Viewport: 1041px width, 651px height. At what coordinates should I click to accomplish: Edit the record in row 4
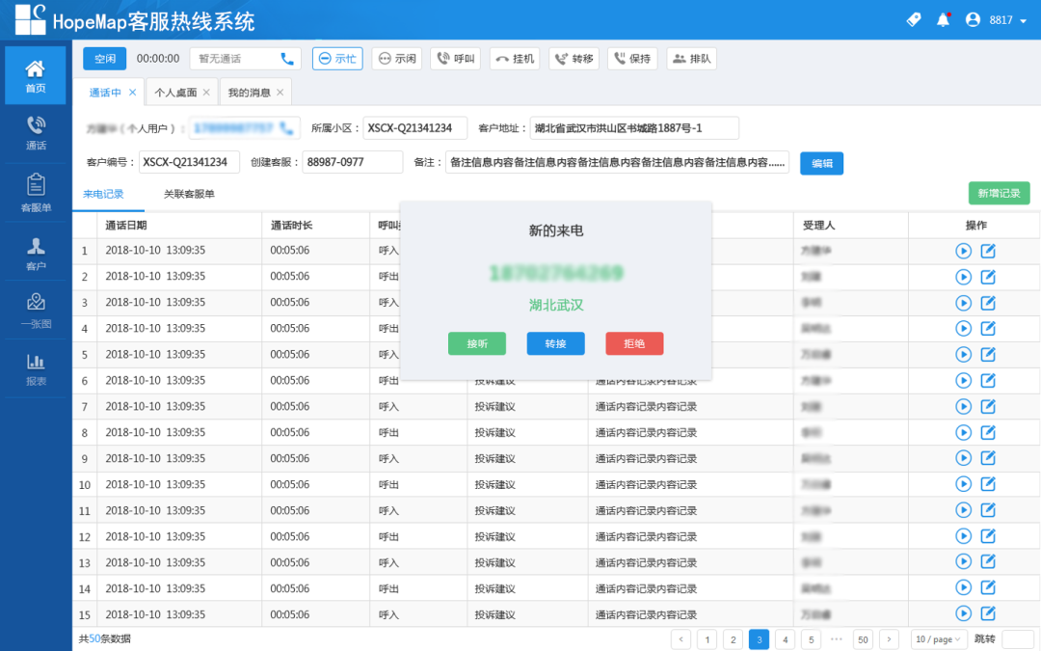pos(989,328)
